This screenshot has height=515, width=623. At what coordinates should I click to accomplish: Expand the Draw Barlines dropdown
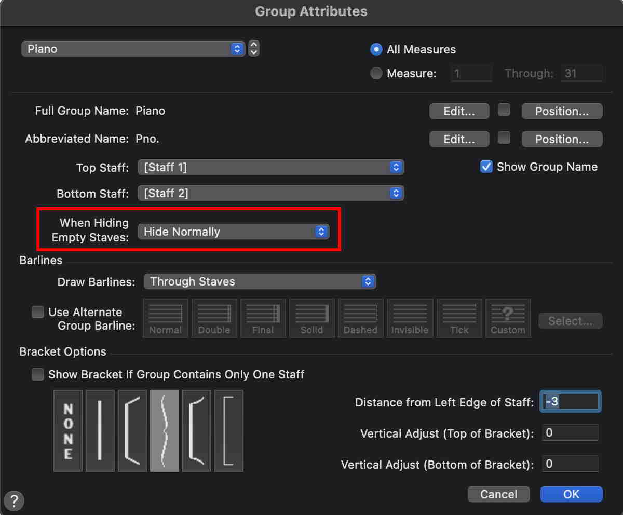pyautogui.click(x=260, y=281)
